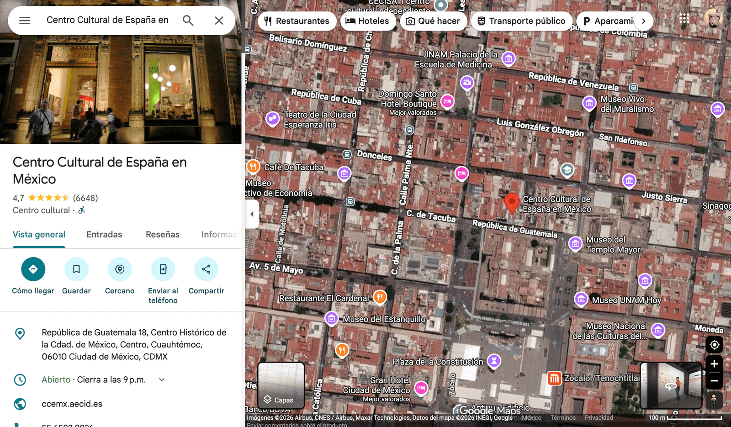This screenshot has height=427, width=731.
Task: Open the Información tab
Action: point(221,234)
